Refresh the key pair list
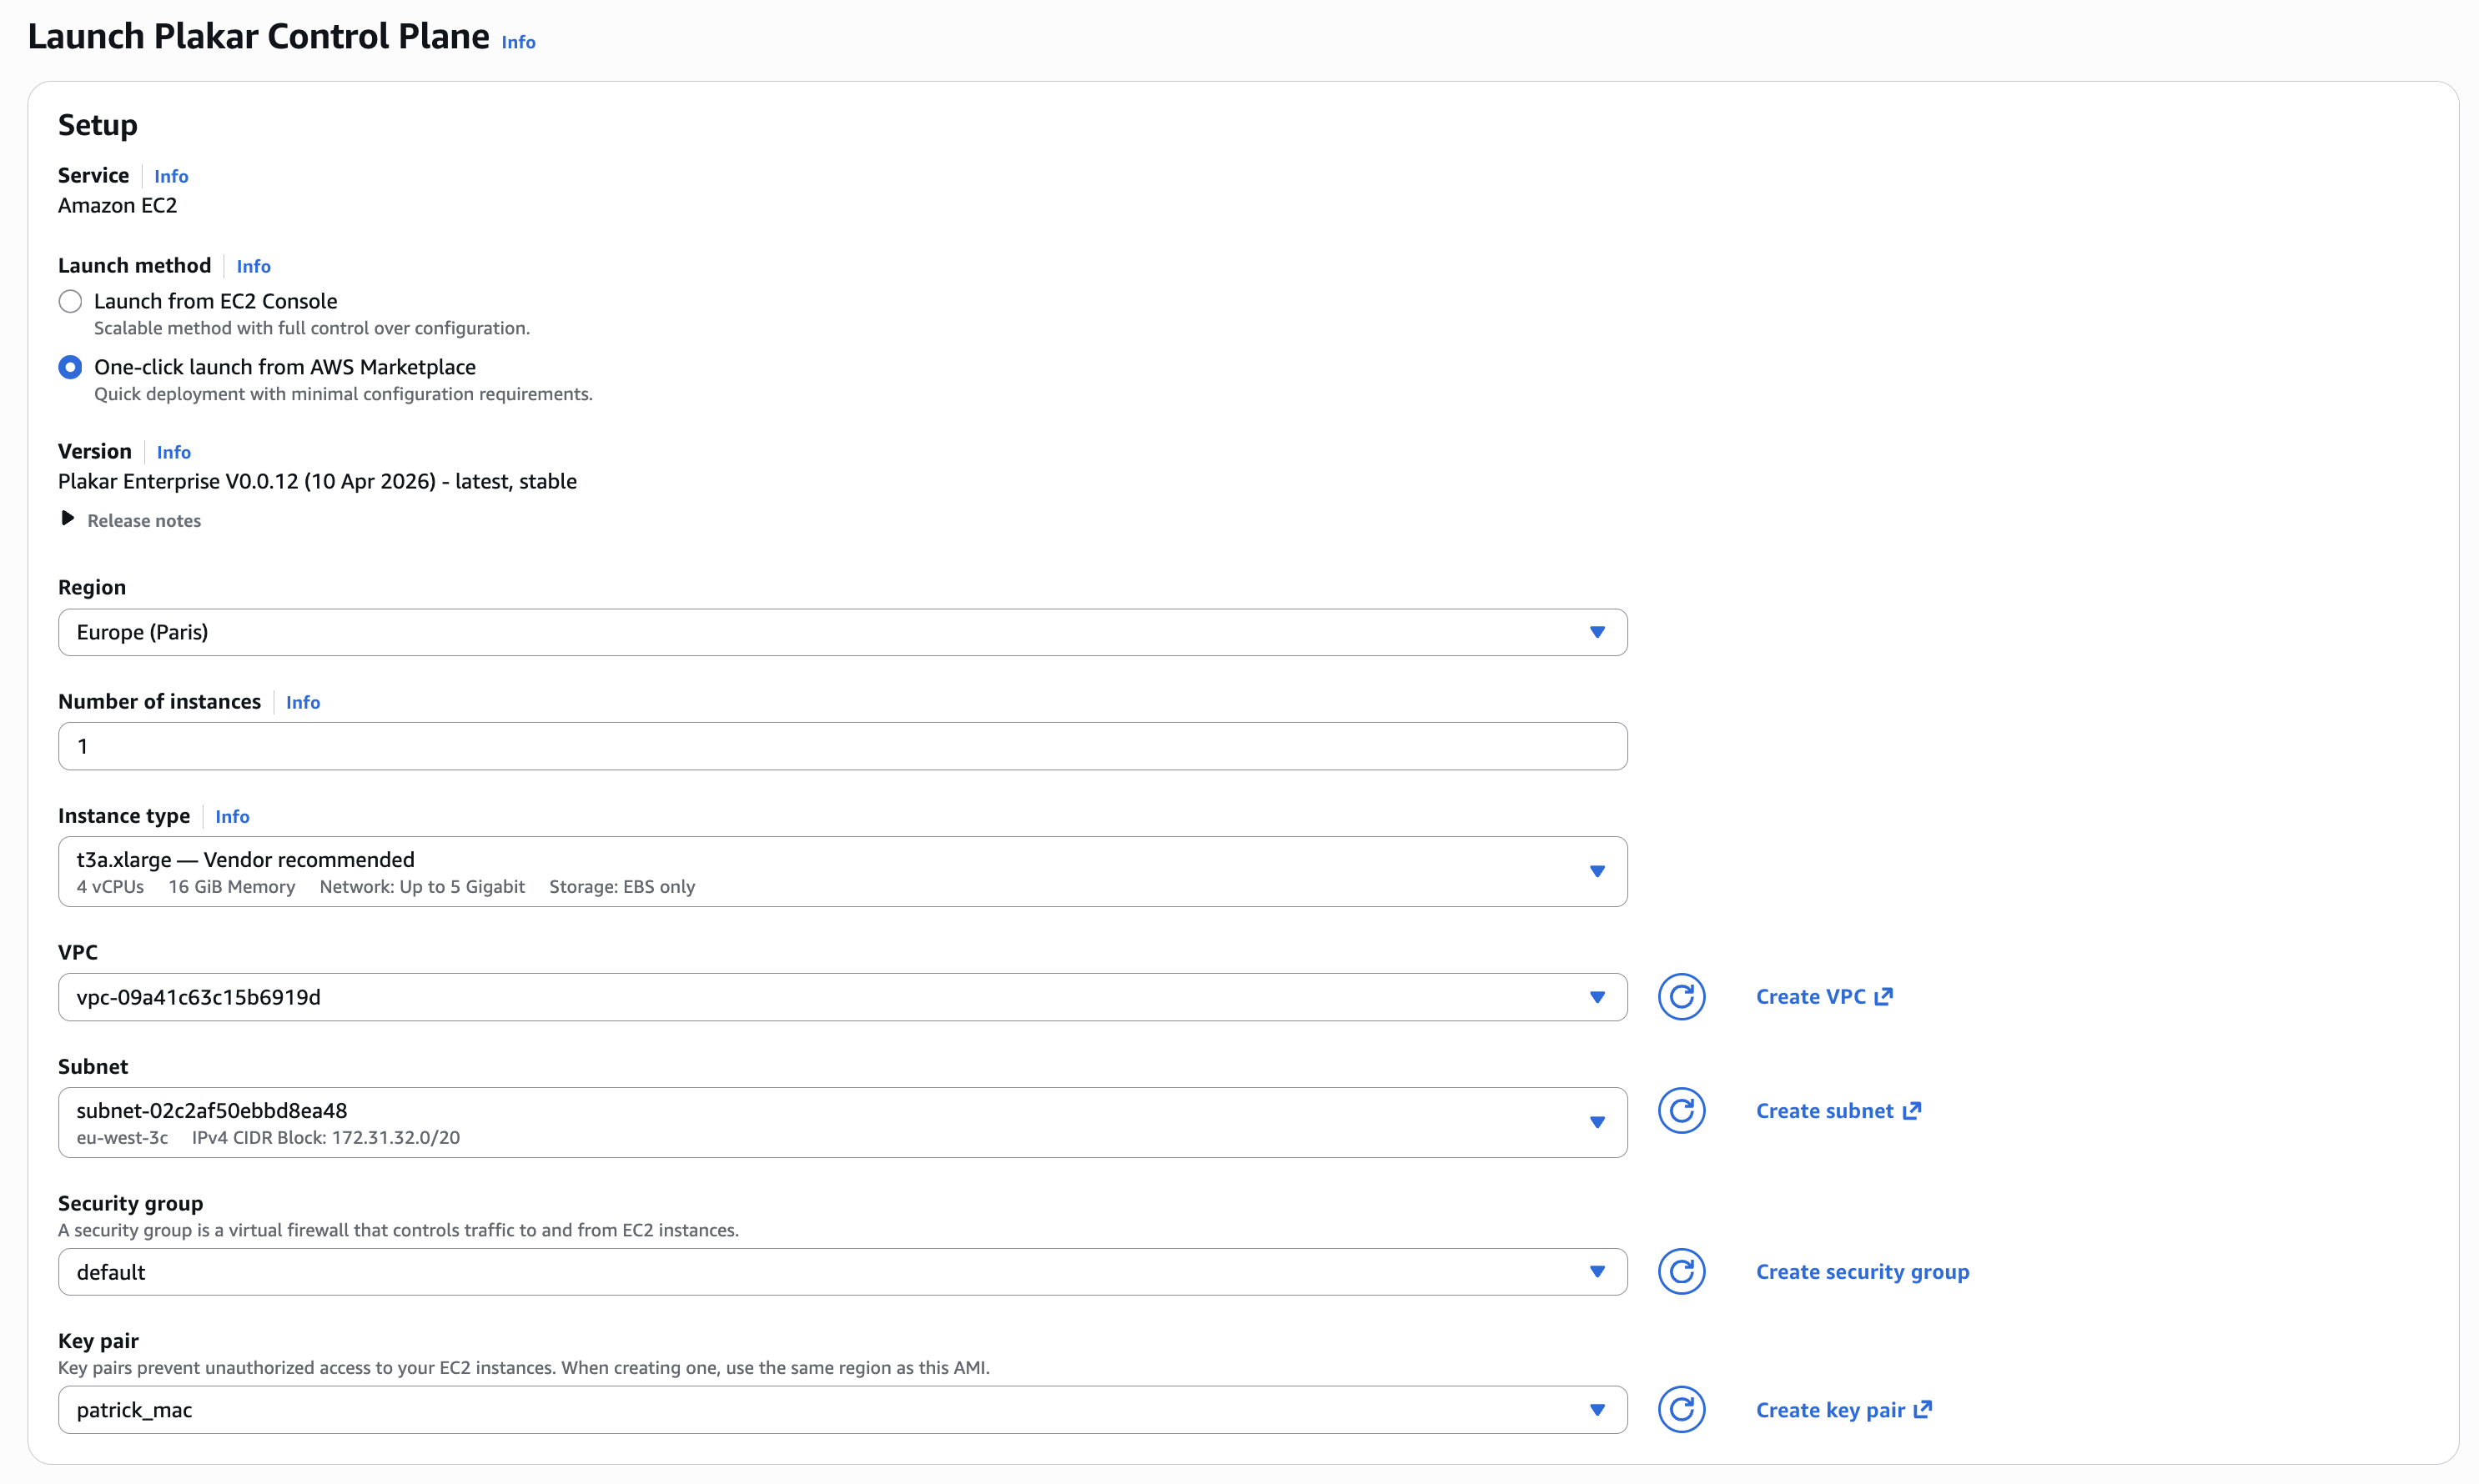Image resolution: width=2479 pixels, height=1484 pixels. (1681, 1410)
